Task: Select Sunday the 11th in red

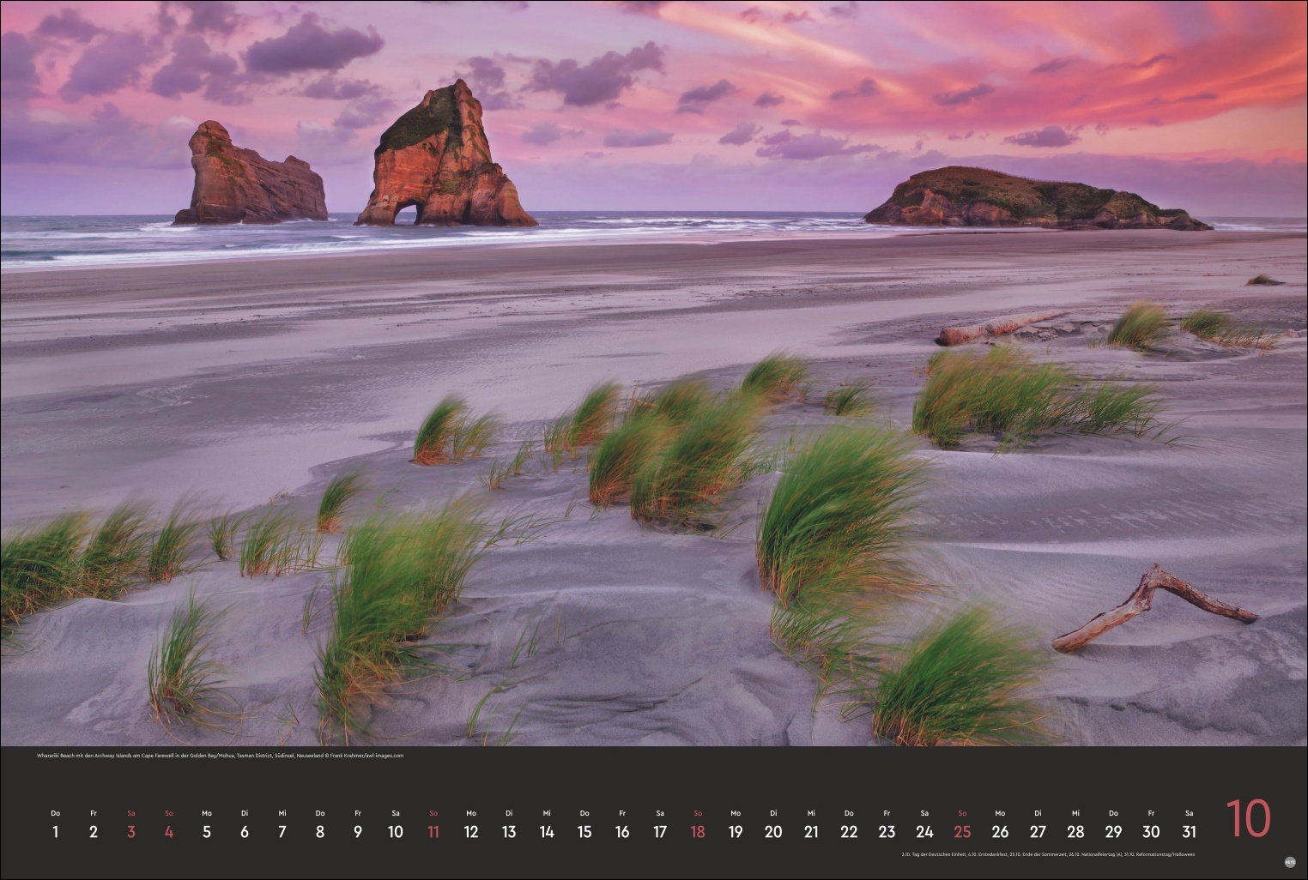Action: pos(433,831)
